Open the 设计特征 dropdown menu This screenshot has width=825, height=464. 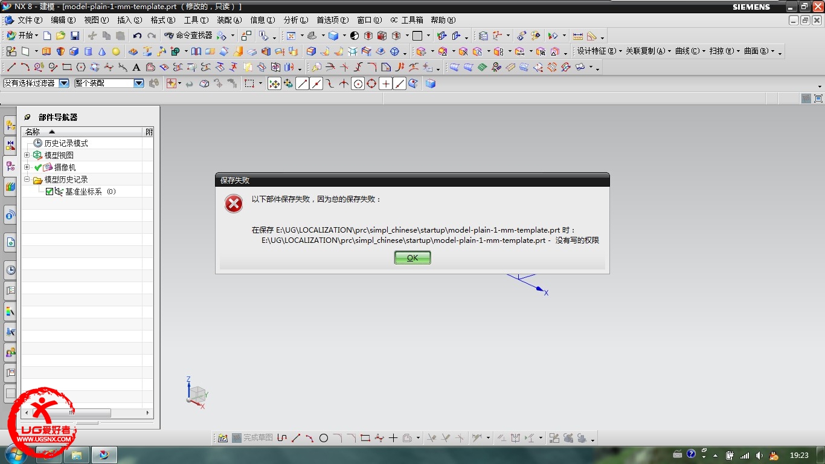tap(599, 51)
